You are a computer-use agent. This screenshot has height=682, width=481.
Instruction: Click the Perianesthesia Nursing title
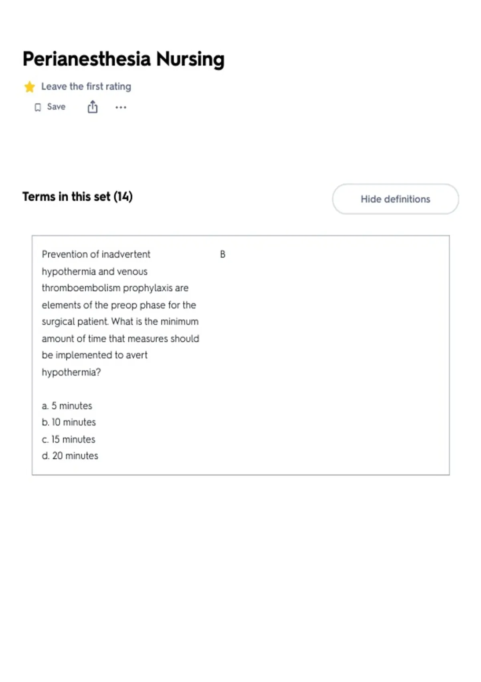[123, 59]
